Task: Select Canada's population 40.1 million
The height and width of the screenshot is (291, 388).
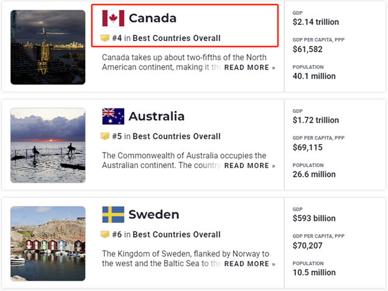Action: click(x=314, y=76)
